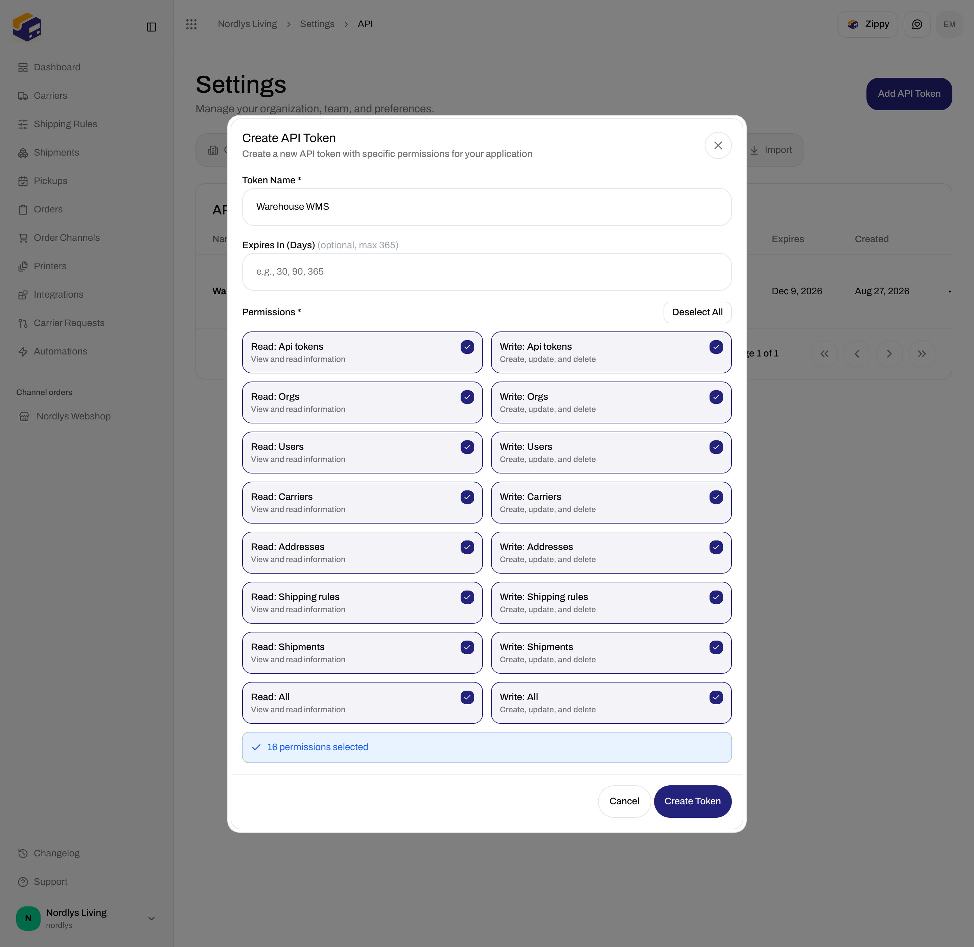Screen dimensions: 974x947
Task: Uncheck Read: Shipping rules permission
Action: [467, 597]
